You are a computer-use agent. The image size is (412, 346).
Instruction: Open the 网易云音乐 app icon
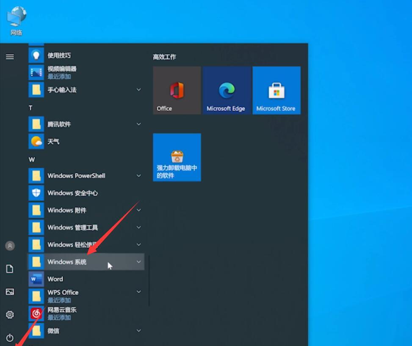tap(36, 313)
